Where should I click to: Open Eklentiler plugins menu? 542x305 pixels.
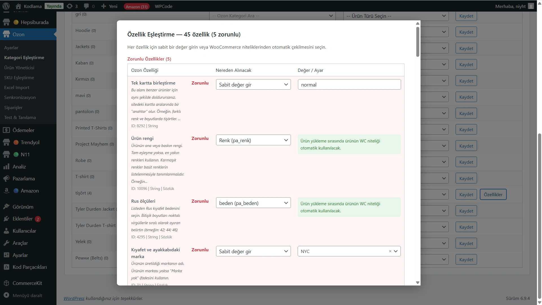click(x=23, y=219)
